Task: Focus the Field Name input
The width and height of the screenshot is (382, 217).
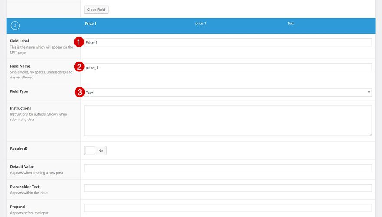Action: click(x=228, y=68)
